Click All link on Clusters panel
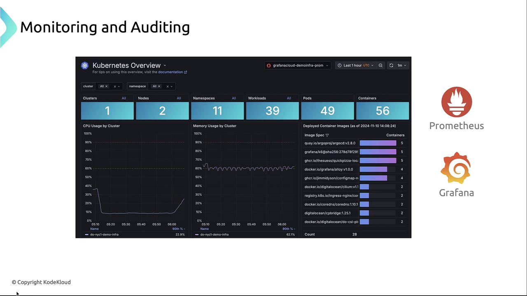Image resolution: width=527 pixels, height=296 pixels. [124, 98]
